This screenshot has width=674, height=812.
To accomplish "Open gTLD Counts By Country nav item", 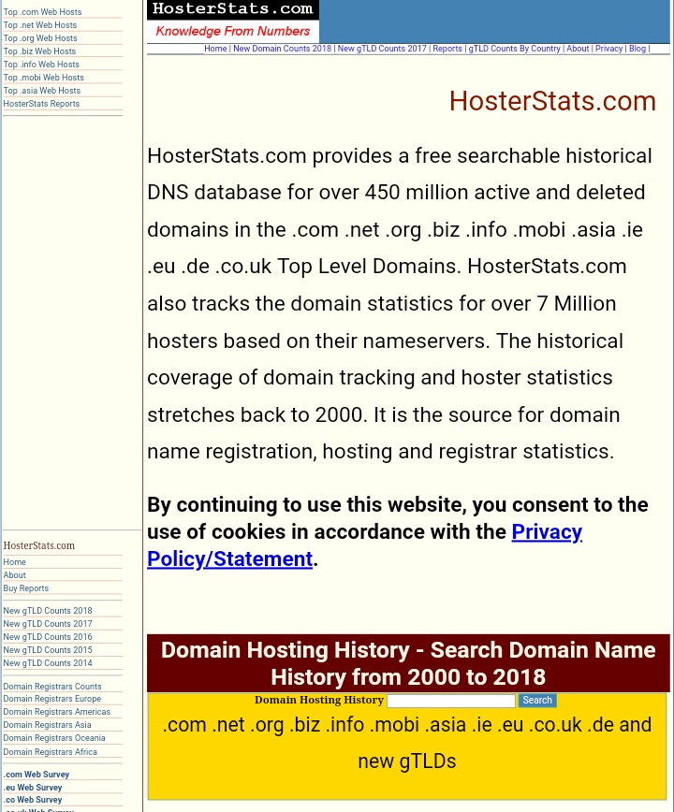I will click(515, 48).
